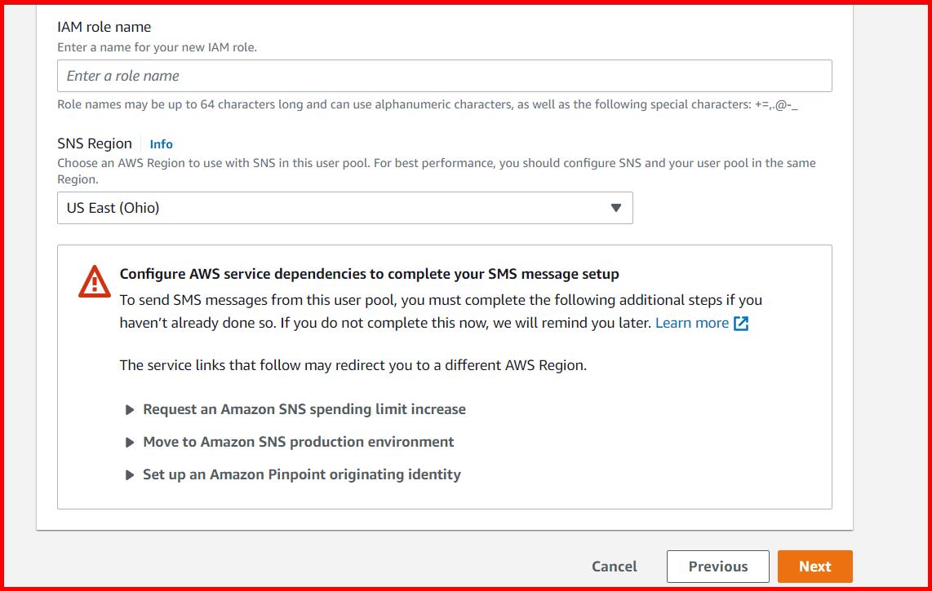This screenshot has height=591, width=932.
Task: Click the IAM role name label
Action: point(103,27)
